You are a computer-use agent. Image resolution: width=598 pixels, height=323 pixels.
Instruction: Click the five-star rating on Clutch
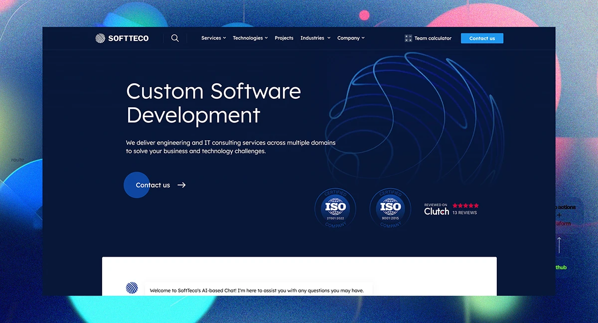click(465, 205)
